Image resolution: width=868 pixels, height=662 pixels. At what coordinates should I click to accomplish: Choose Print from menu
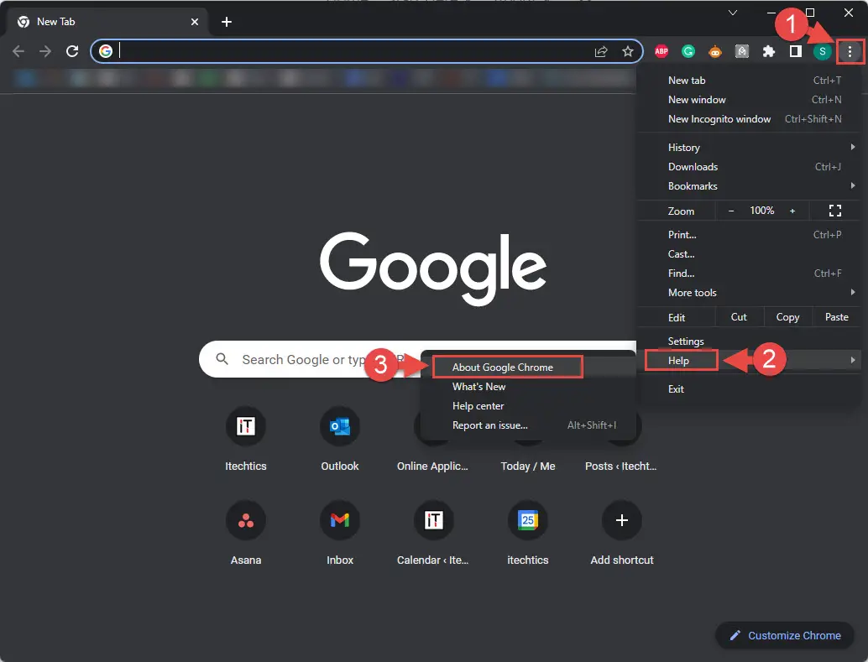[749, 235]
